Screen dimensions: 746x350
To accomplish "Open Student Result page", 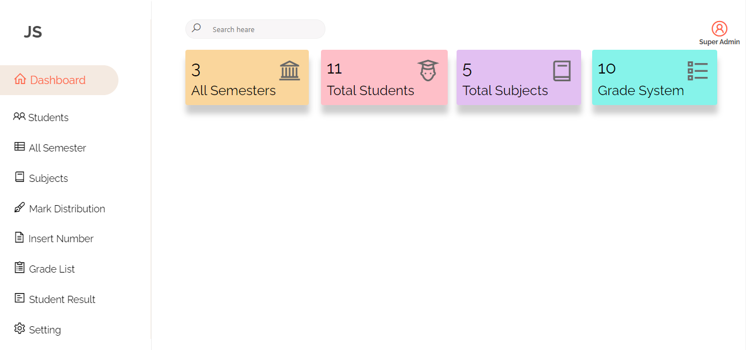I will click(x=62, y=299).
